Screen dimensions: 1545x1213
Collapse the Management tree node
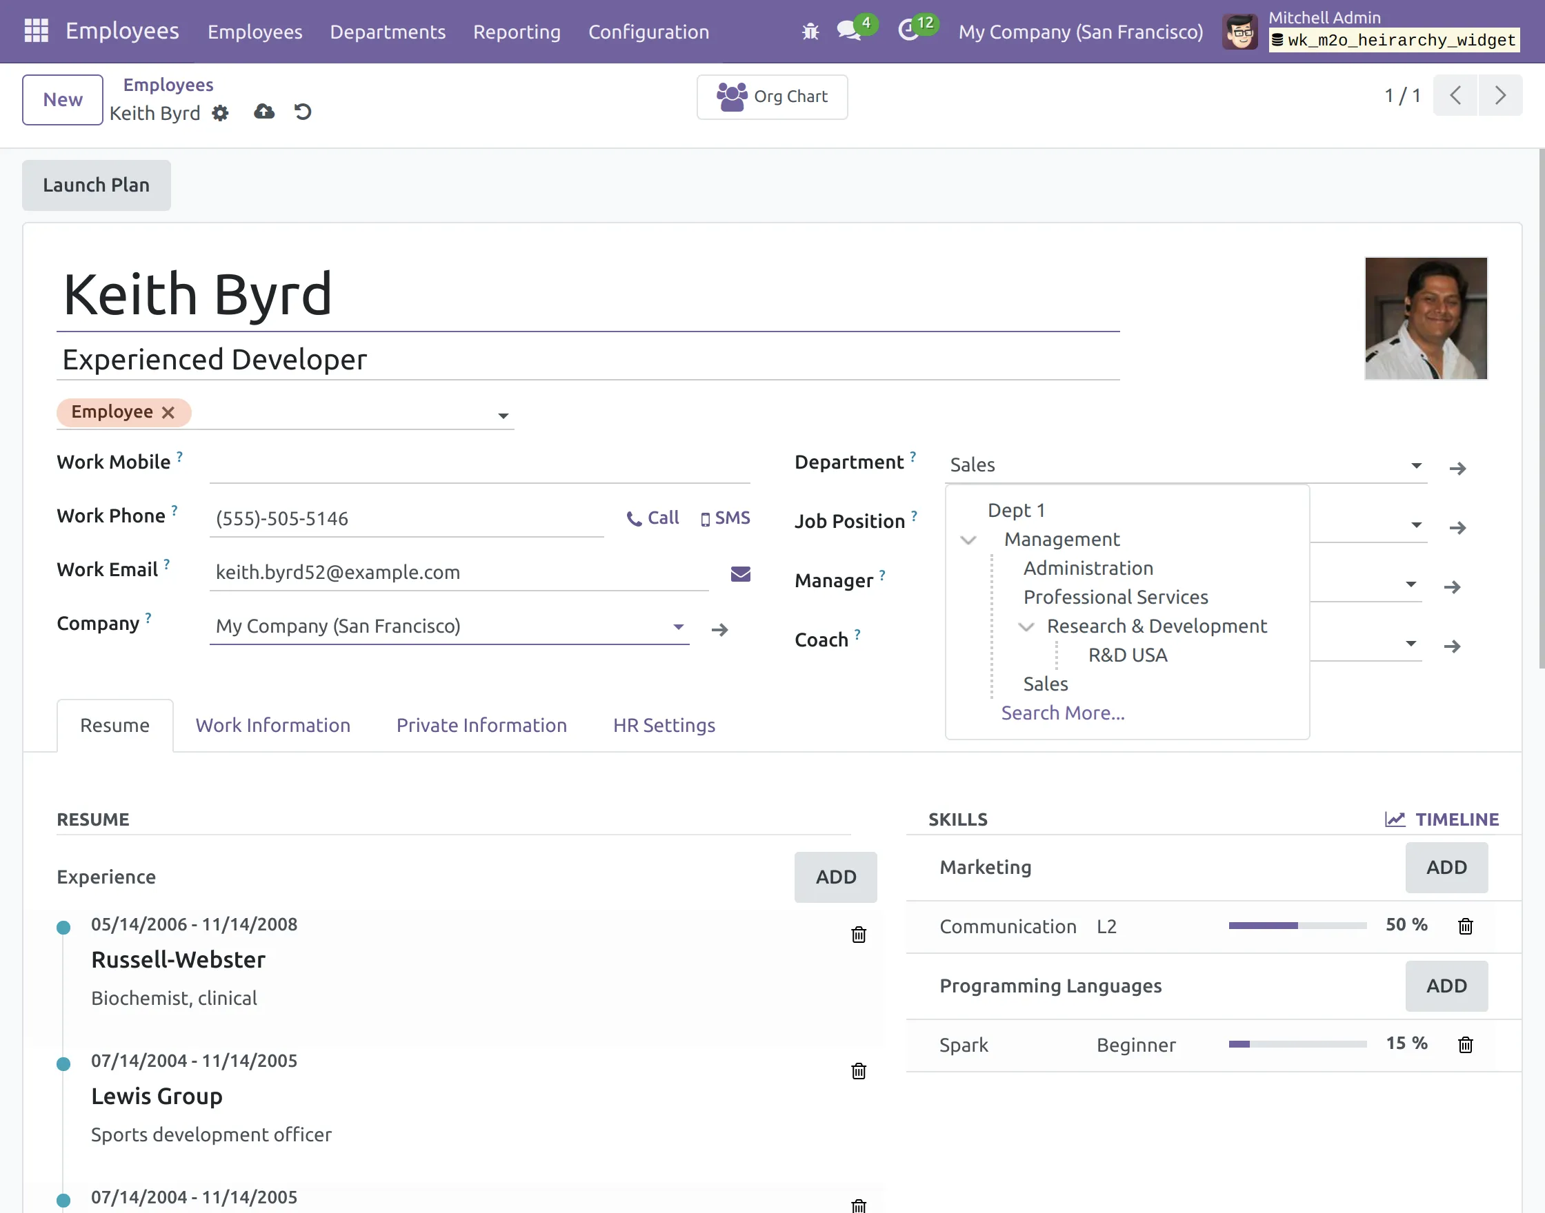[x=968, y=540]
